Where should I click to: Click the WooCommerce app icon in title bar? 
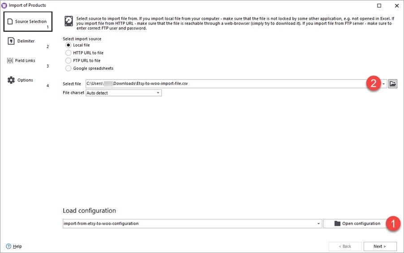click(4, 5)
